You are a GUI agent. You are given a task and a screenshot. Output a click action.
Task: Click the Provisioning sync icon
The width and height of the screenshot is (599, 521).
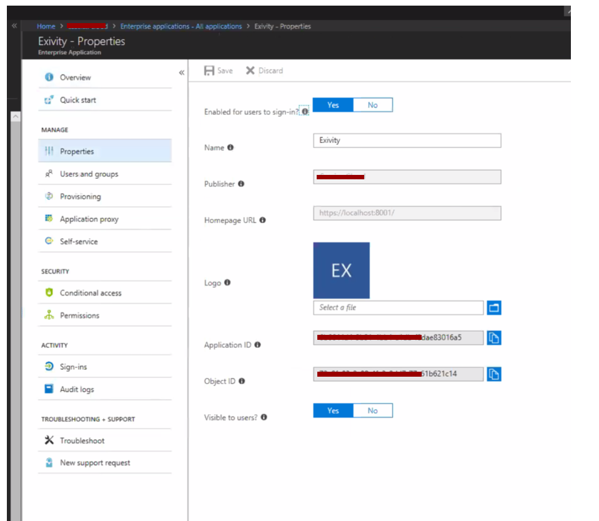[49, 196]
